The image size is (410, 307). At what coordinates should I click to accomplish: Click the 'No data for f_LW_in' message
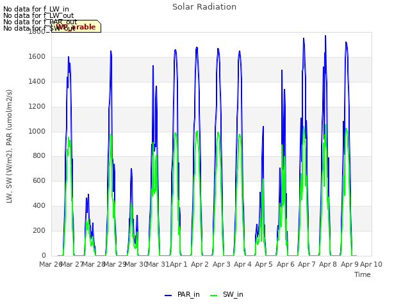tap(36, 9)
